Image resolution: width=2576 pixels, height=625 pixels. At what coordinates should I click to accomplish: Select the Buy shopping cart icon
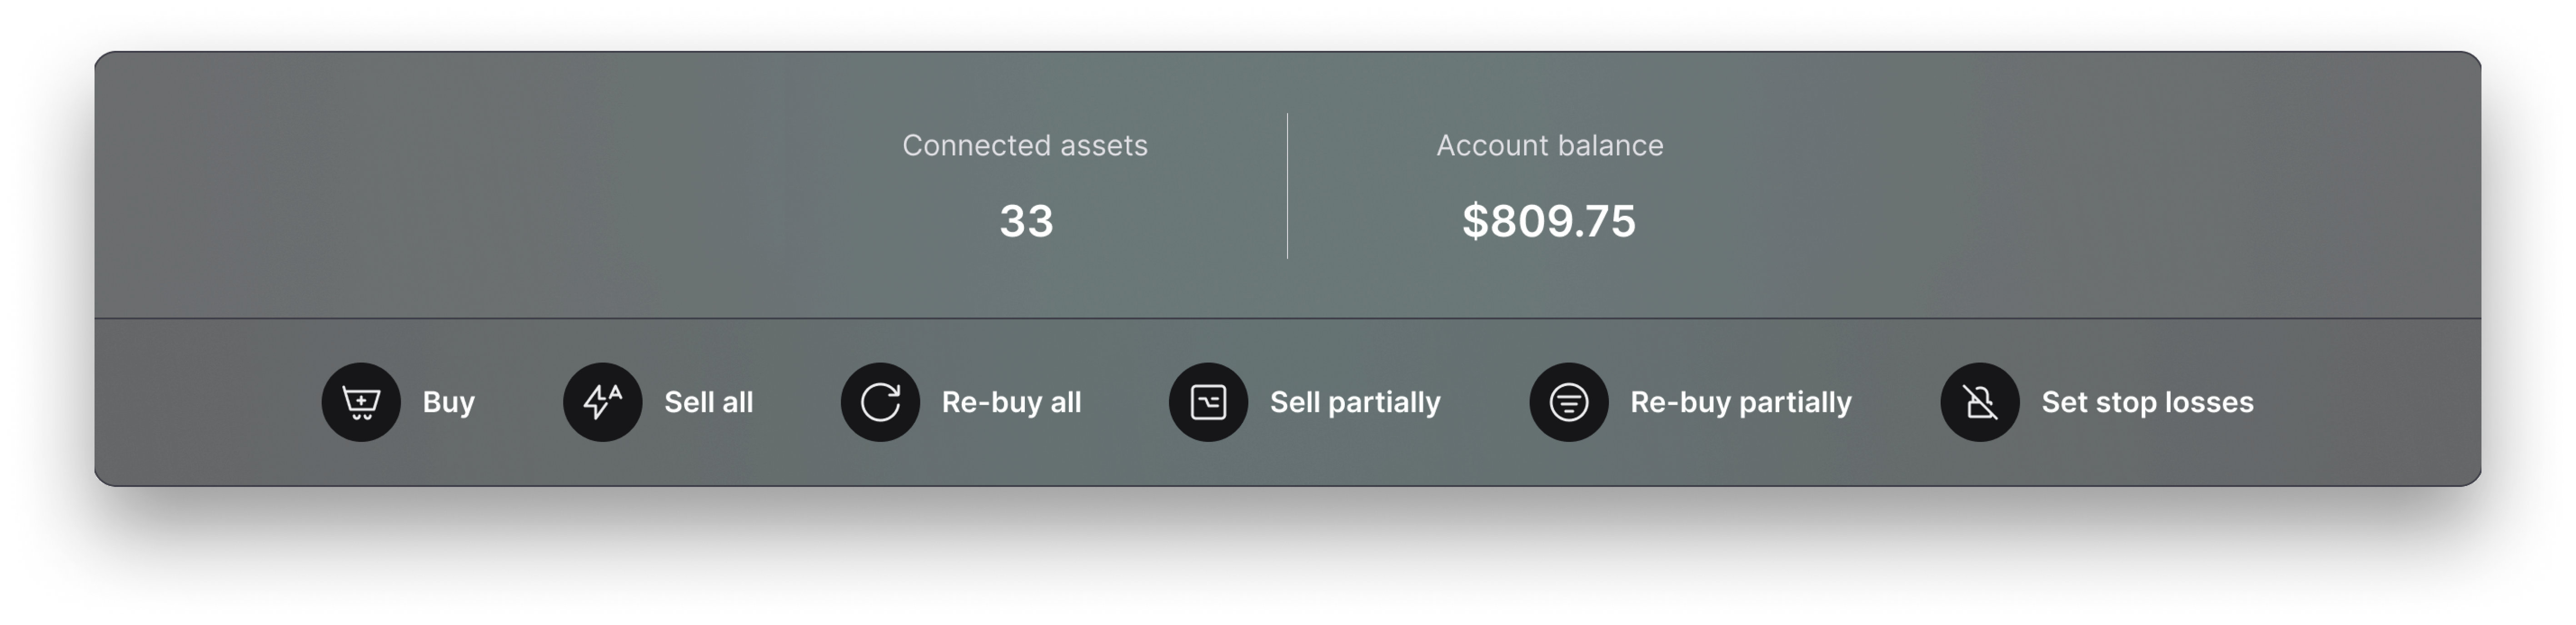tap(360, 402)
